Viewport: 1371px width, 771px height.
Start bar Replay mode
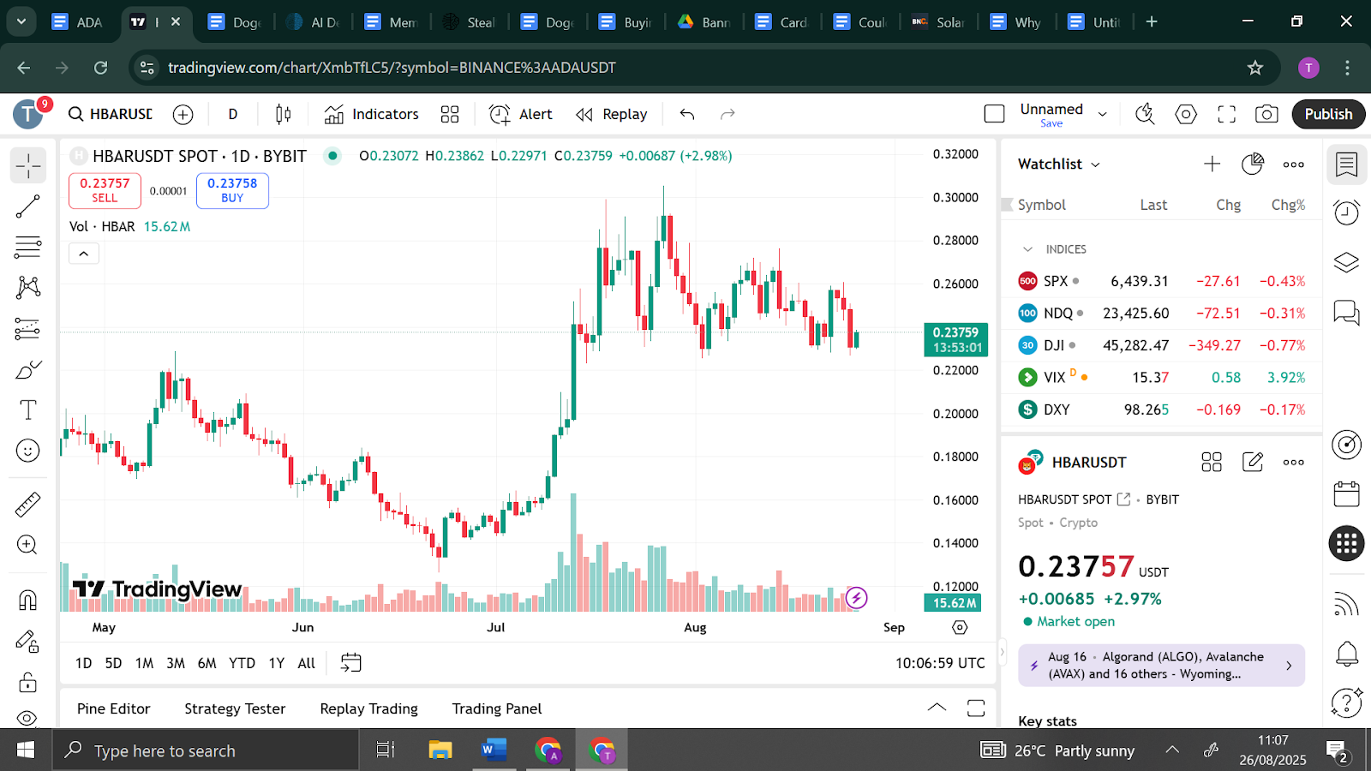point(611,114)
